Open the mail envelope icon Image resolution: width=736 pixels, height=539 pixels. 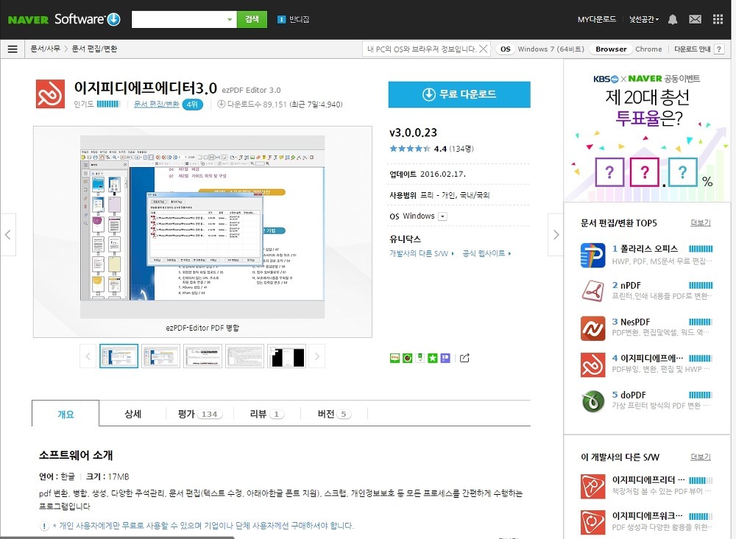696,19
